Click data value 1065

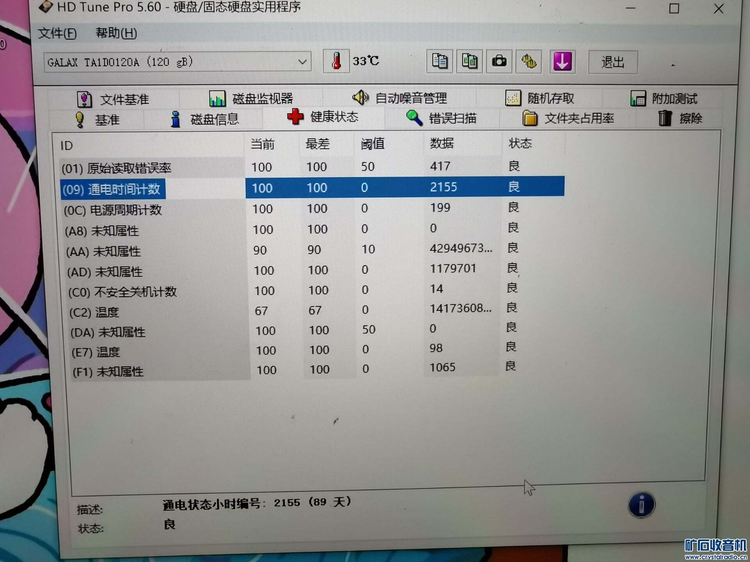pyautogui.click(x=443, y=367)
